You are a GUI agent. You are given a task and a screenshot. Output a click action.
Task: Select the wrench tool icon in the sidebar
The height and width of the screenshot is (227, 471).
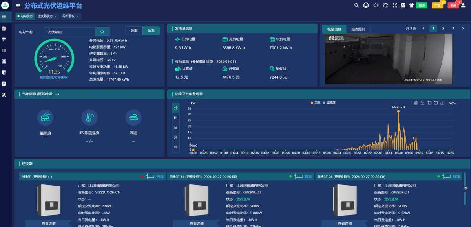click(x=5, y=94)
